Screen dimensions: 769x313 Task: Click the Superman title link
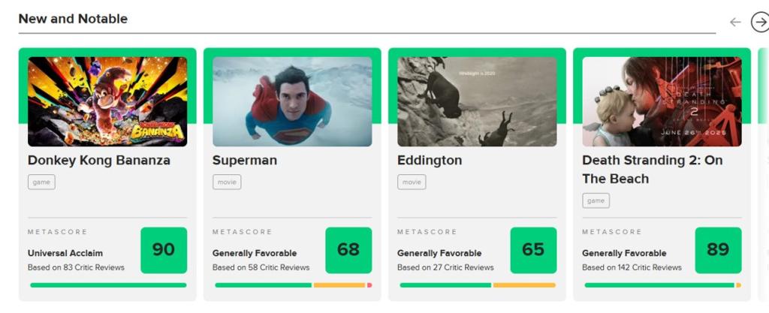tap(245, 161)
